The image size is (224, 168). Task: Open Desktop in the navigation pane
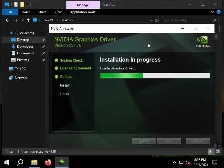[x=23, y=40]
